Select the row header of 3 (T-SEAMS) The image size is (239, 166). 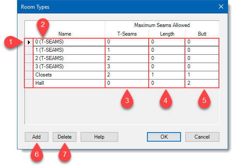[x=29, y=66]
